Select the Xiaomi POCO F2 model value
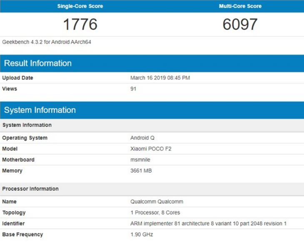This screenshot has width=304, height=244. [x=151, y=149]
